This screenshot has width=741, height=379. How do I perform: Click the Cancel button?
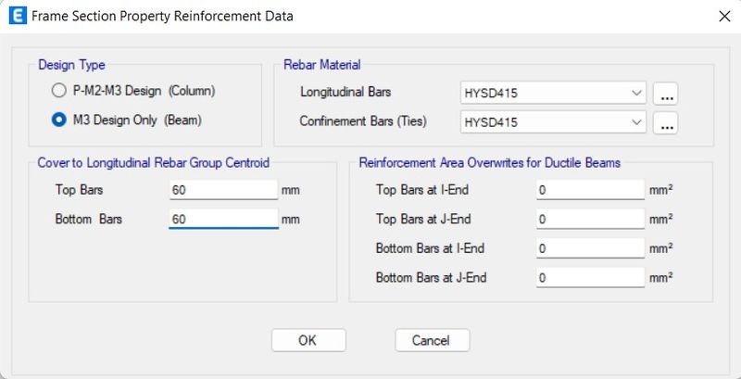click(433, 340)
